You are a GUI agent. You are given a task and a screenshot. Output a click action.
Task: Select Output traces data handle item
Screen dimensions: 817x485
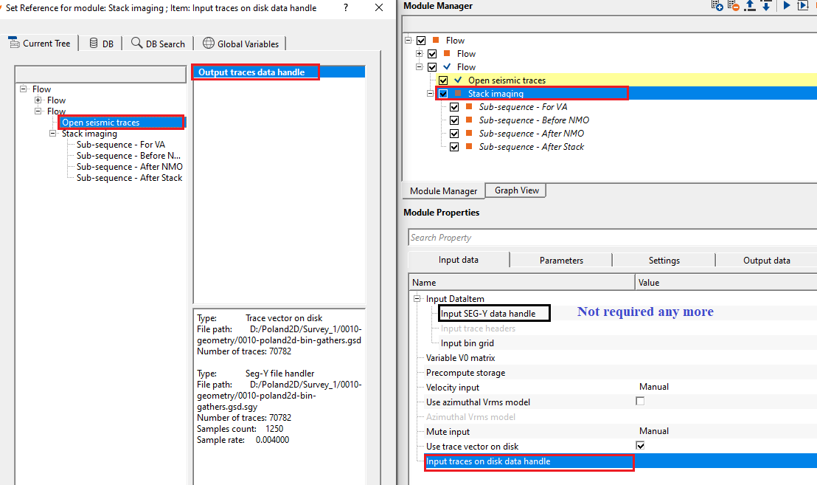251,72
